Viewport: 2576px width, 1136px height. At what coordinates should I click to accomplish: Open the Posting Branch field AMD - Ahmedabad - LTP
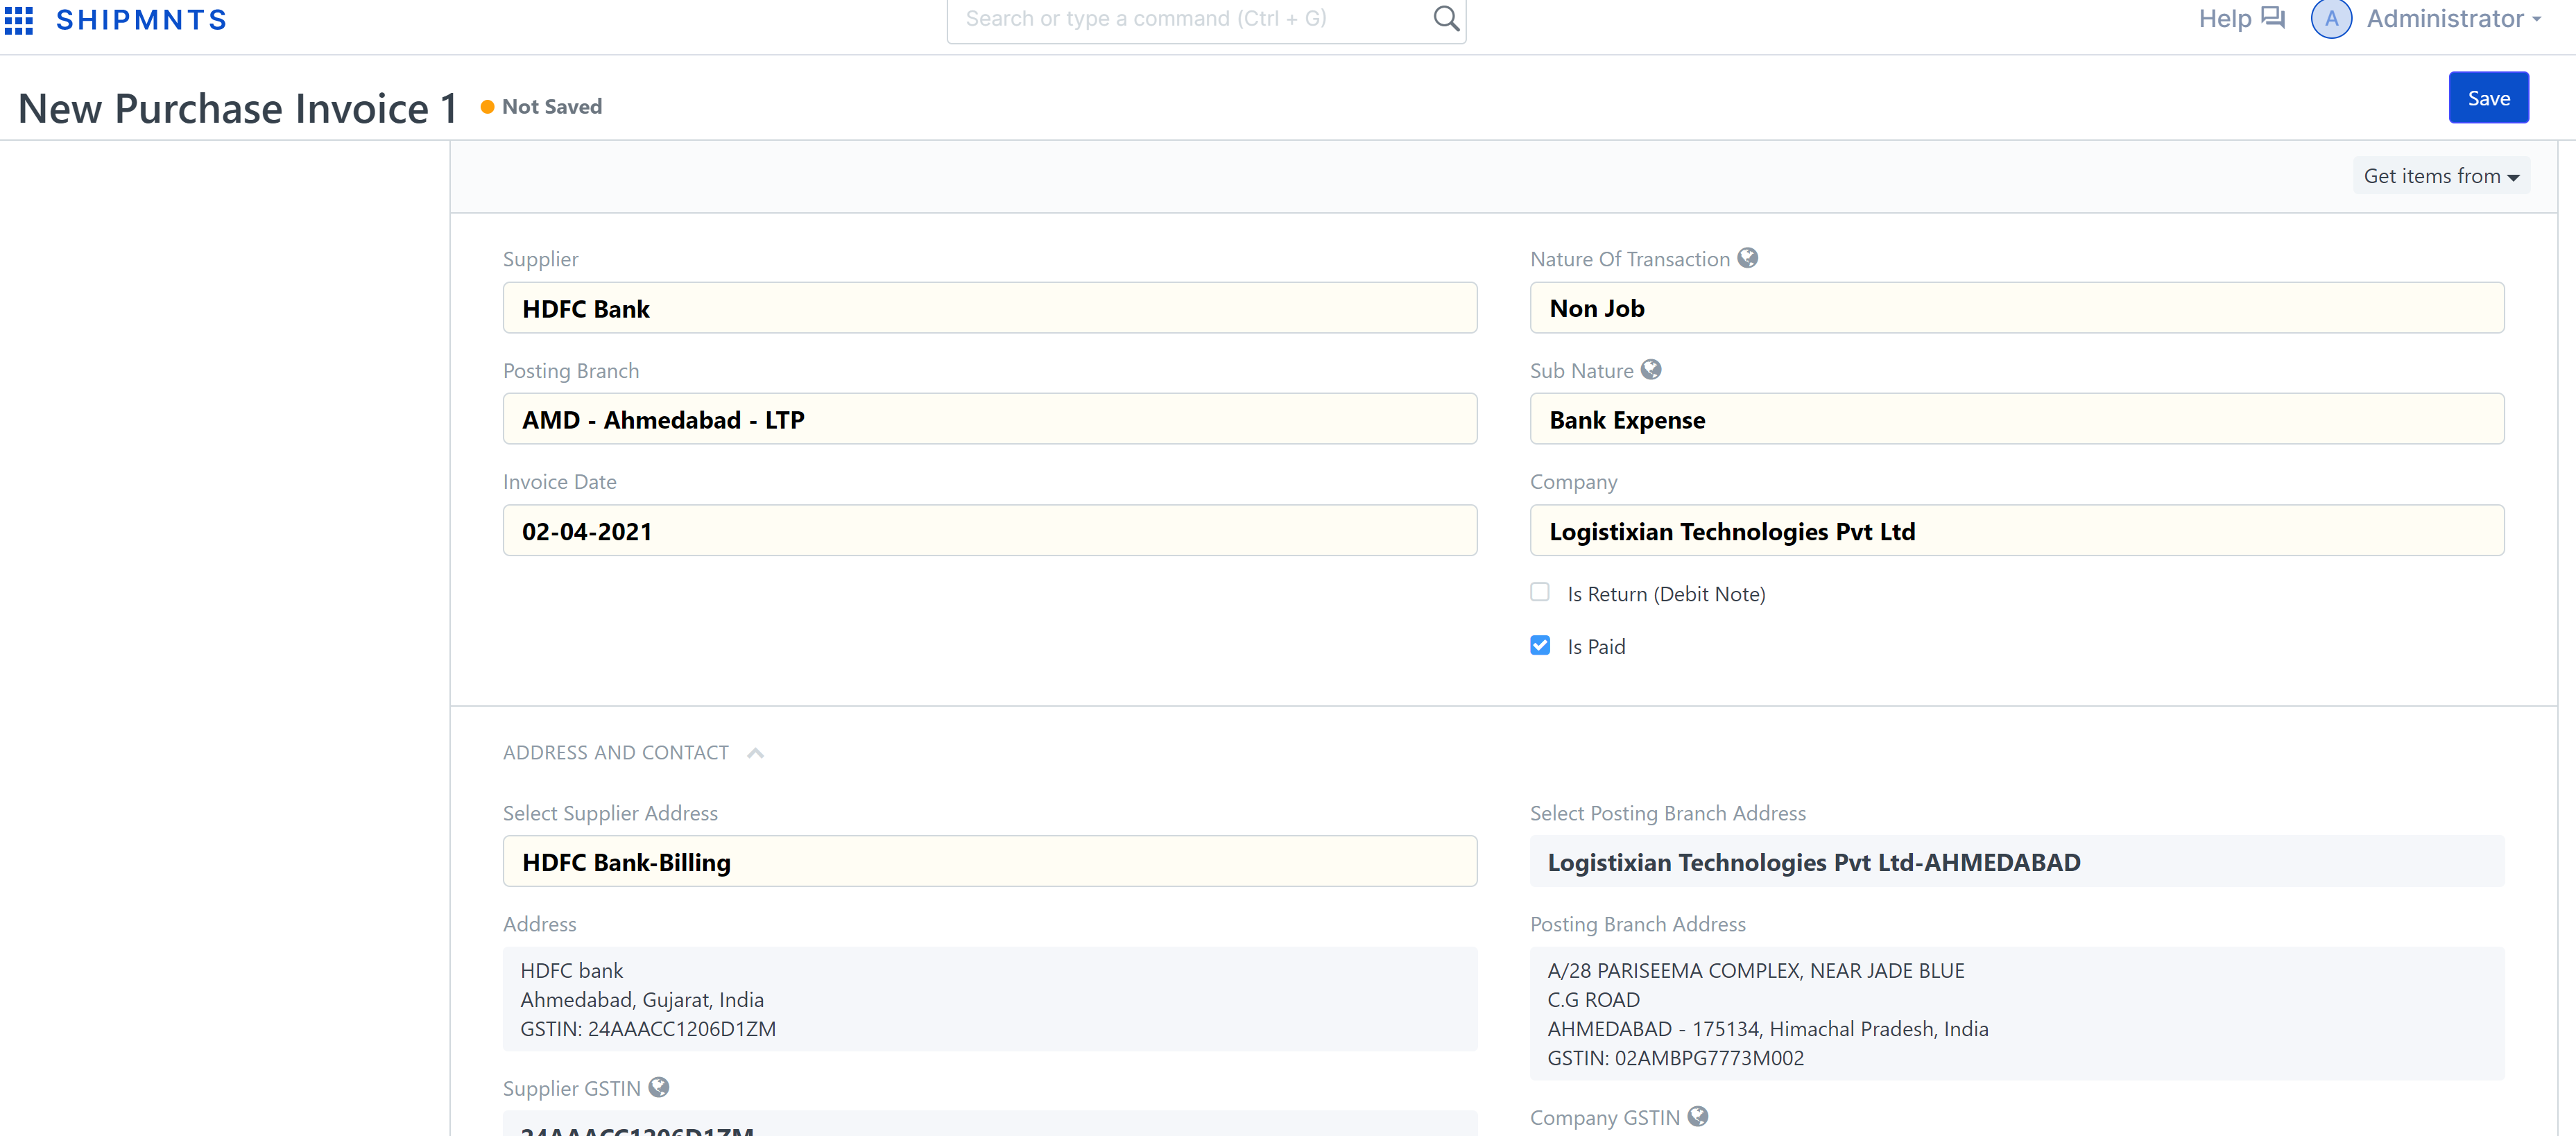point(989,419)
